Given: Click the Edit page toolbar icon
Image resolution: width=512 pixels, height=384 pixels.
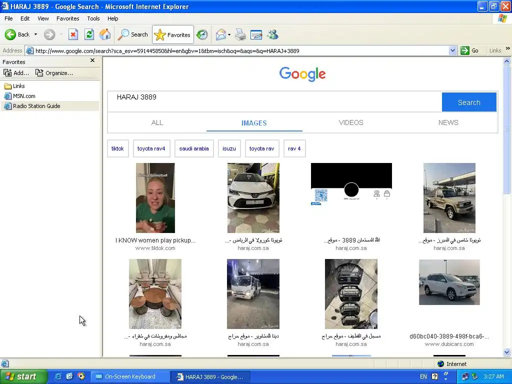Looking at the screenshot, I should pyautogui.click(x=256, y=34).
